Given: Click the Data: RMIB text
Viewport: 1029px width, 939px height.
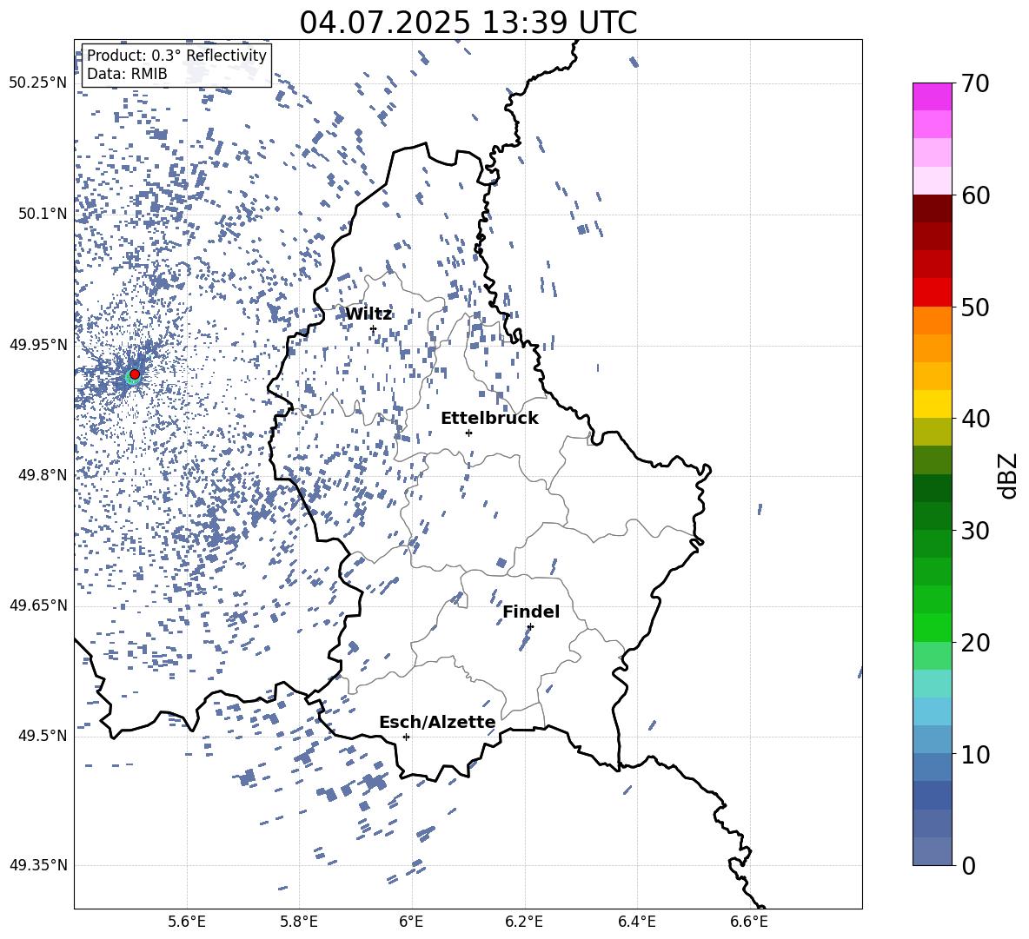Looking at the screenshot, I should 127,74.
